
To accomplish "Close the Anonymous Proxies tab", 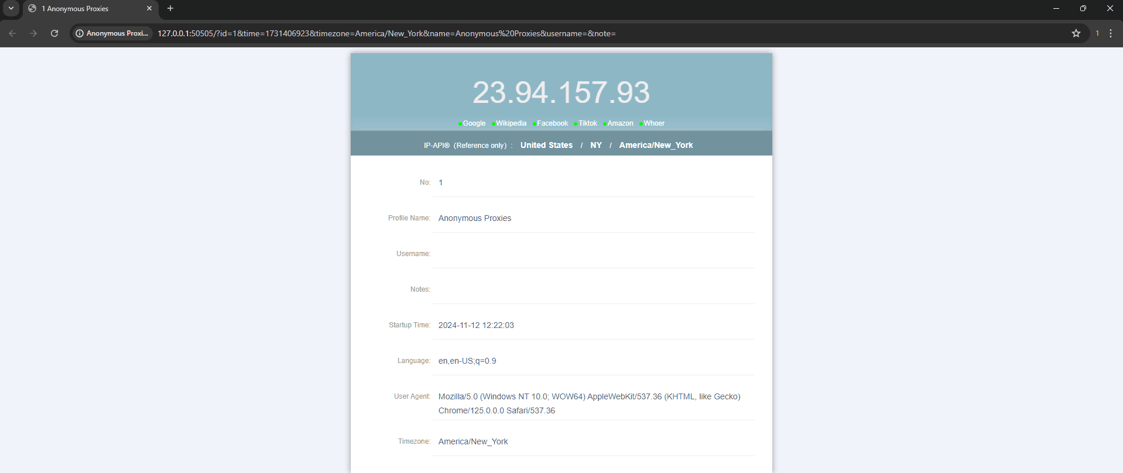I will pos(149,8).
